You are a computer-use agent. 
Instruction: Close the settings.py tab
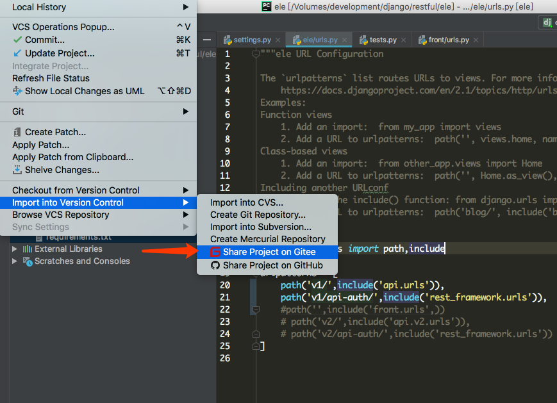[278, 40]
